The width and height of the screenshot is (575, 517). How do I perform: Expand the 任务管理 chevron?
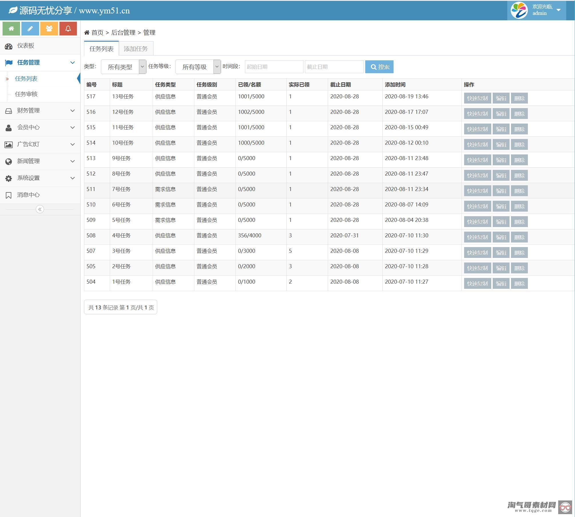pos(73,62)
